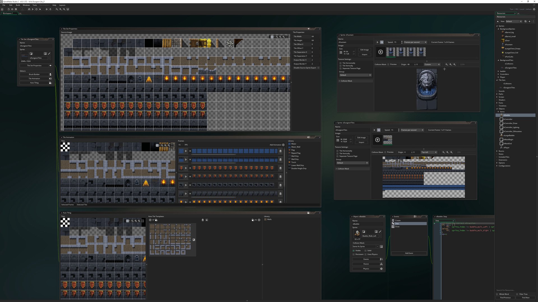Open Help using the question mark toolbar icon
Viewport: 538px width, 302px height.
pos(50,9)
